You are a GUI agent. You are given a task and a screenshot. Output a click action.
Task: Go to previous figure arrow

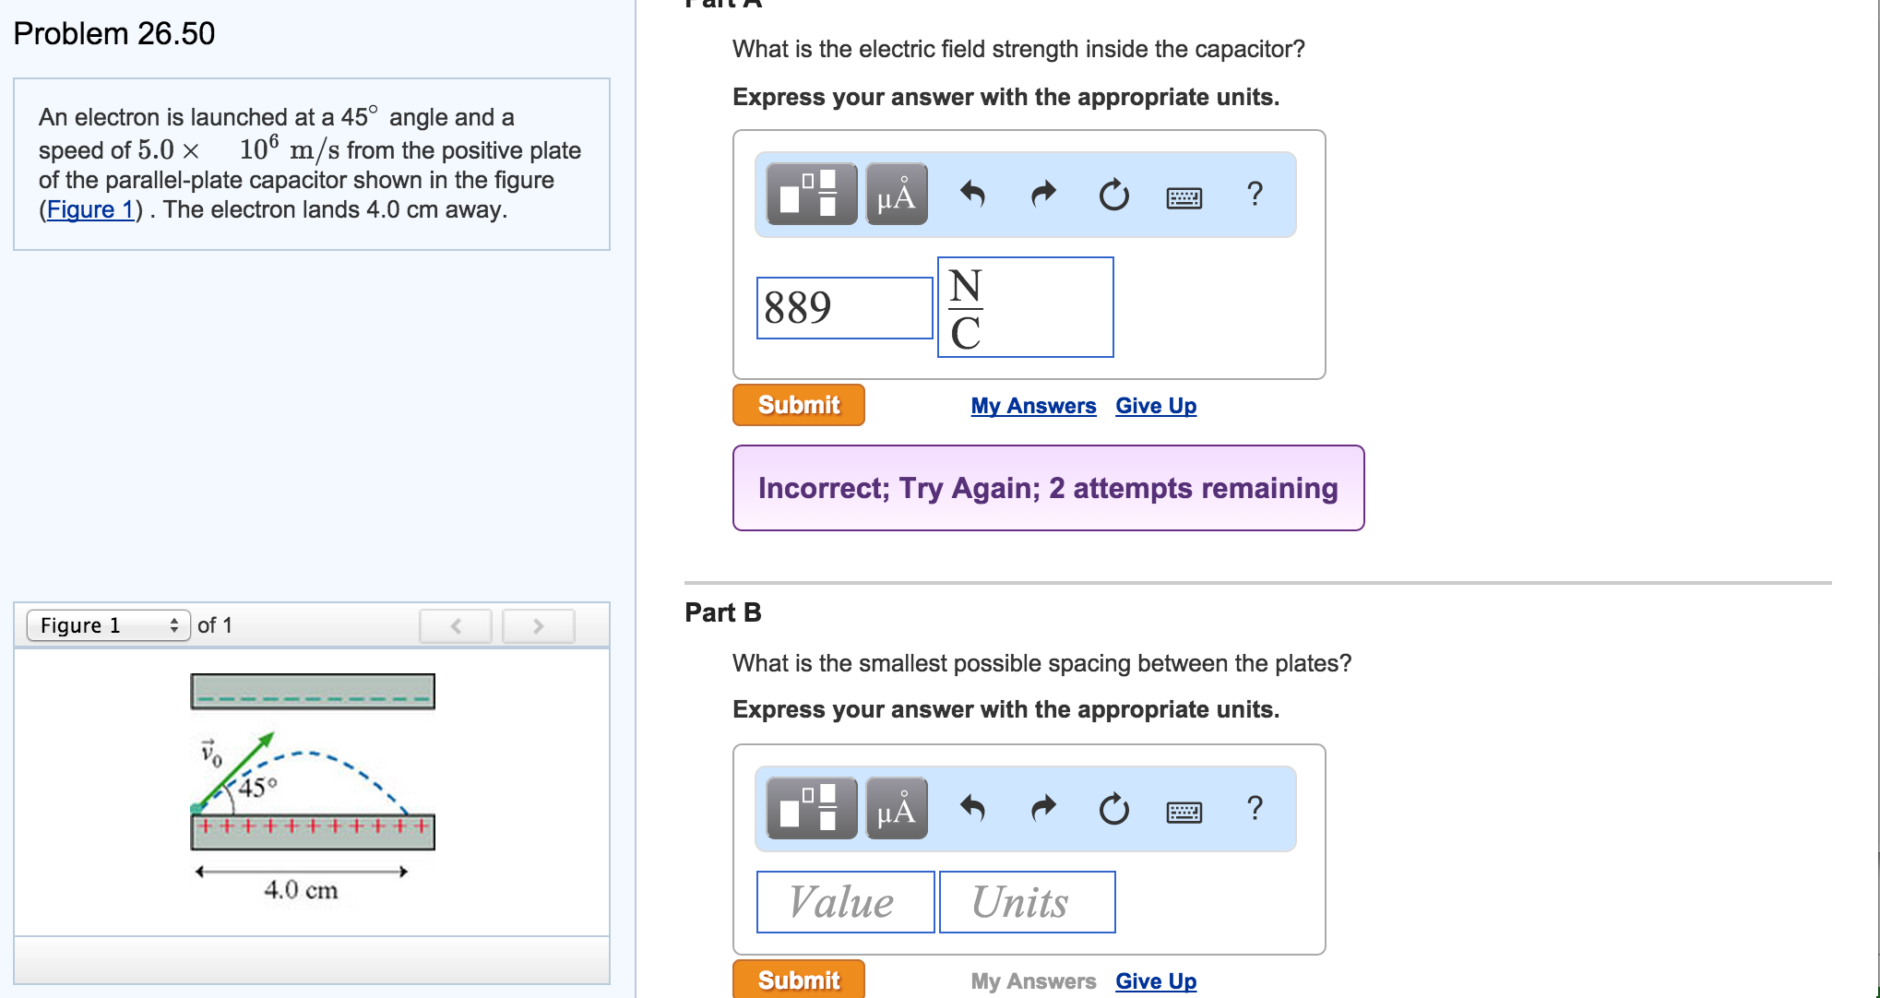coord(456,626)
